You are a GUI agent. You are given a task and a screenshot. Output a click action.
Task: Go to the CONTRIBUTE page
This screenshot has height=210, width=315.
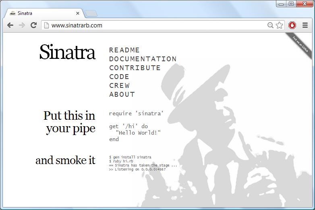[135, 68]
